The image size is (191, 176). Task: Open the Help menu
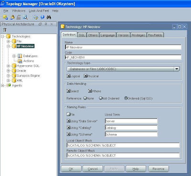coord(55,11)
